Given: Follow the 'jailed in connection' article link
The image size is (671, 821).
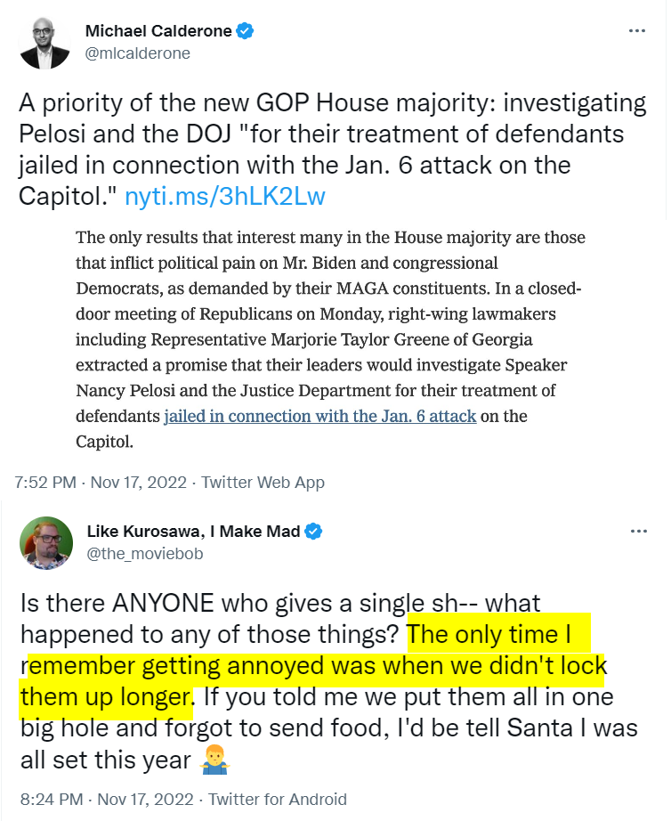Looking at the screenshot, I should (319, 416).
